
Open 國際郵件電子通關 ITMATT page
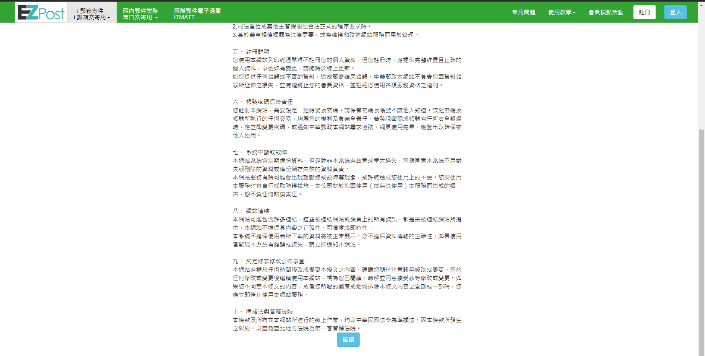pos(197,14)
